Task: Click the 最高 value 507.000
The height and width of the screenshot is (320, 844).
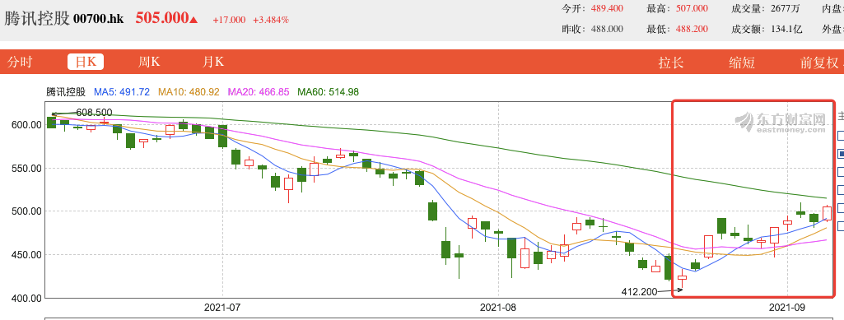Action: click(x=691, y=8)
